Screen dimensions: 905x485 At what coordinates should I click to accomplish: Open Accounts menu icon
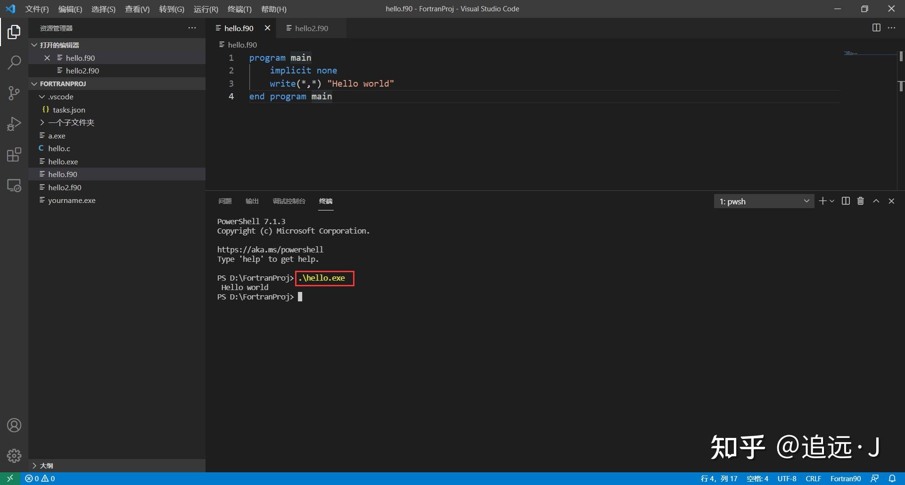[x=14, y=425]
